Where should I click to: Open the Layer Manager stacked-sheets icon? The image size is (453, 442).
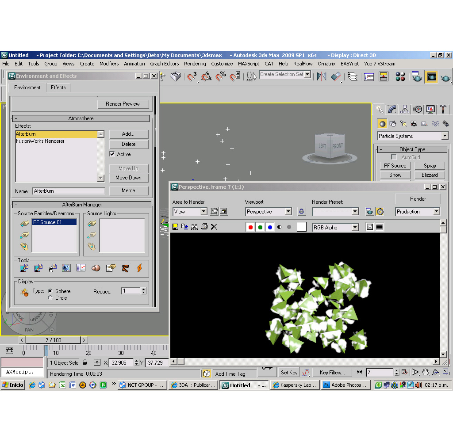[x=353, y=77]
